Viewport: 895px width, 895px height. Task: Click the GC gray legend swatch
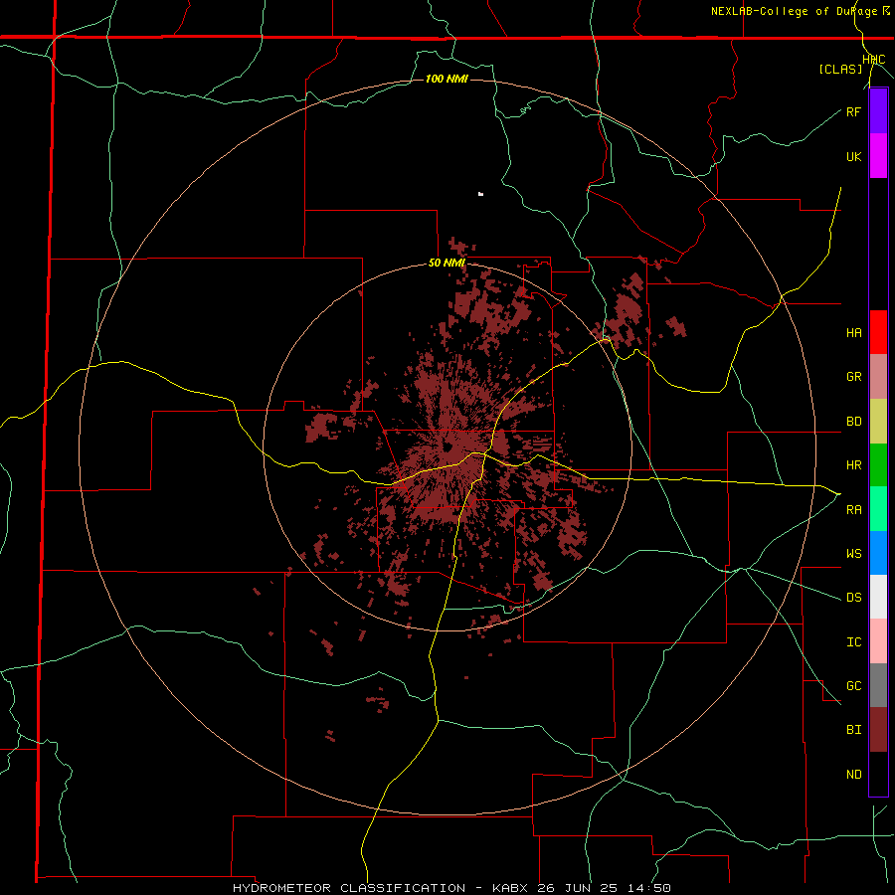coord(878,685)
